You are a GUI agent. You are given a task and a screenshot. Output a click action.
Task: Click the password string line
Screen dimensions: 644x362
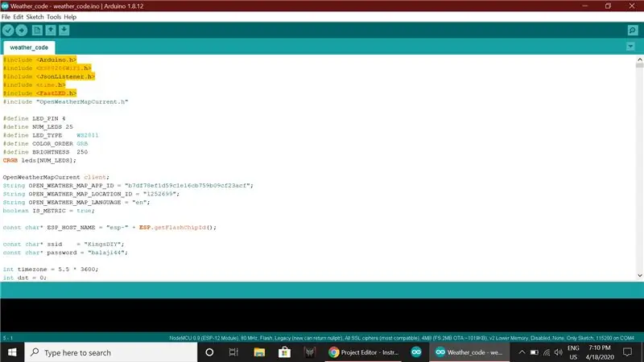point(65,253)
